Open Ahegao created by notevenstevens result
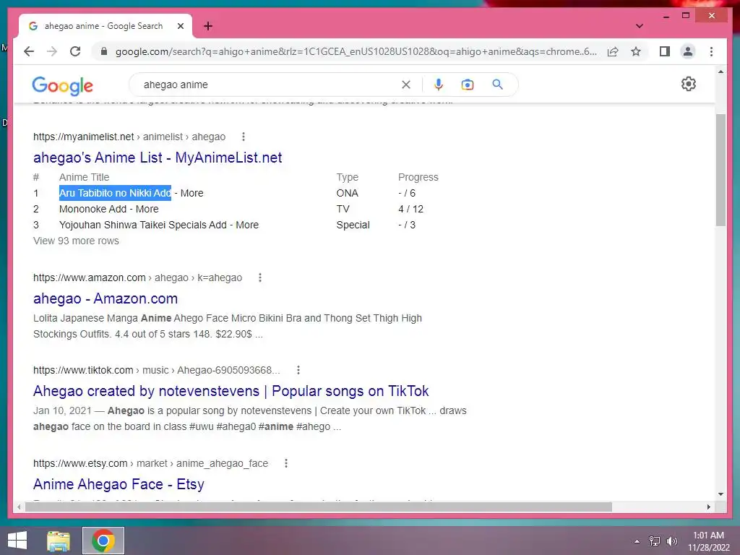The height and width of the screenshot is (555, 740). click(x=231, y=391)
